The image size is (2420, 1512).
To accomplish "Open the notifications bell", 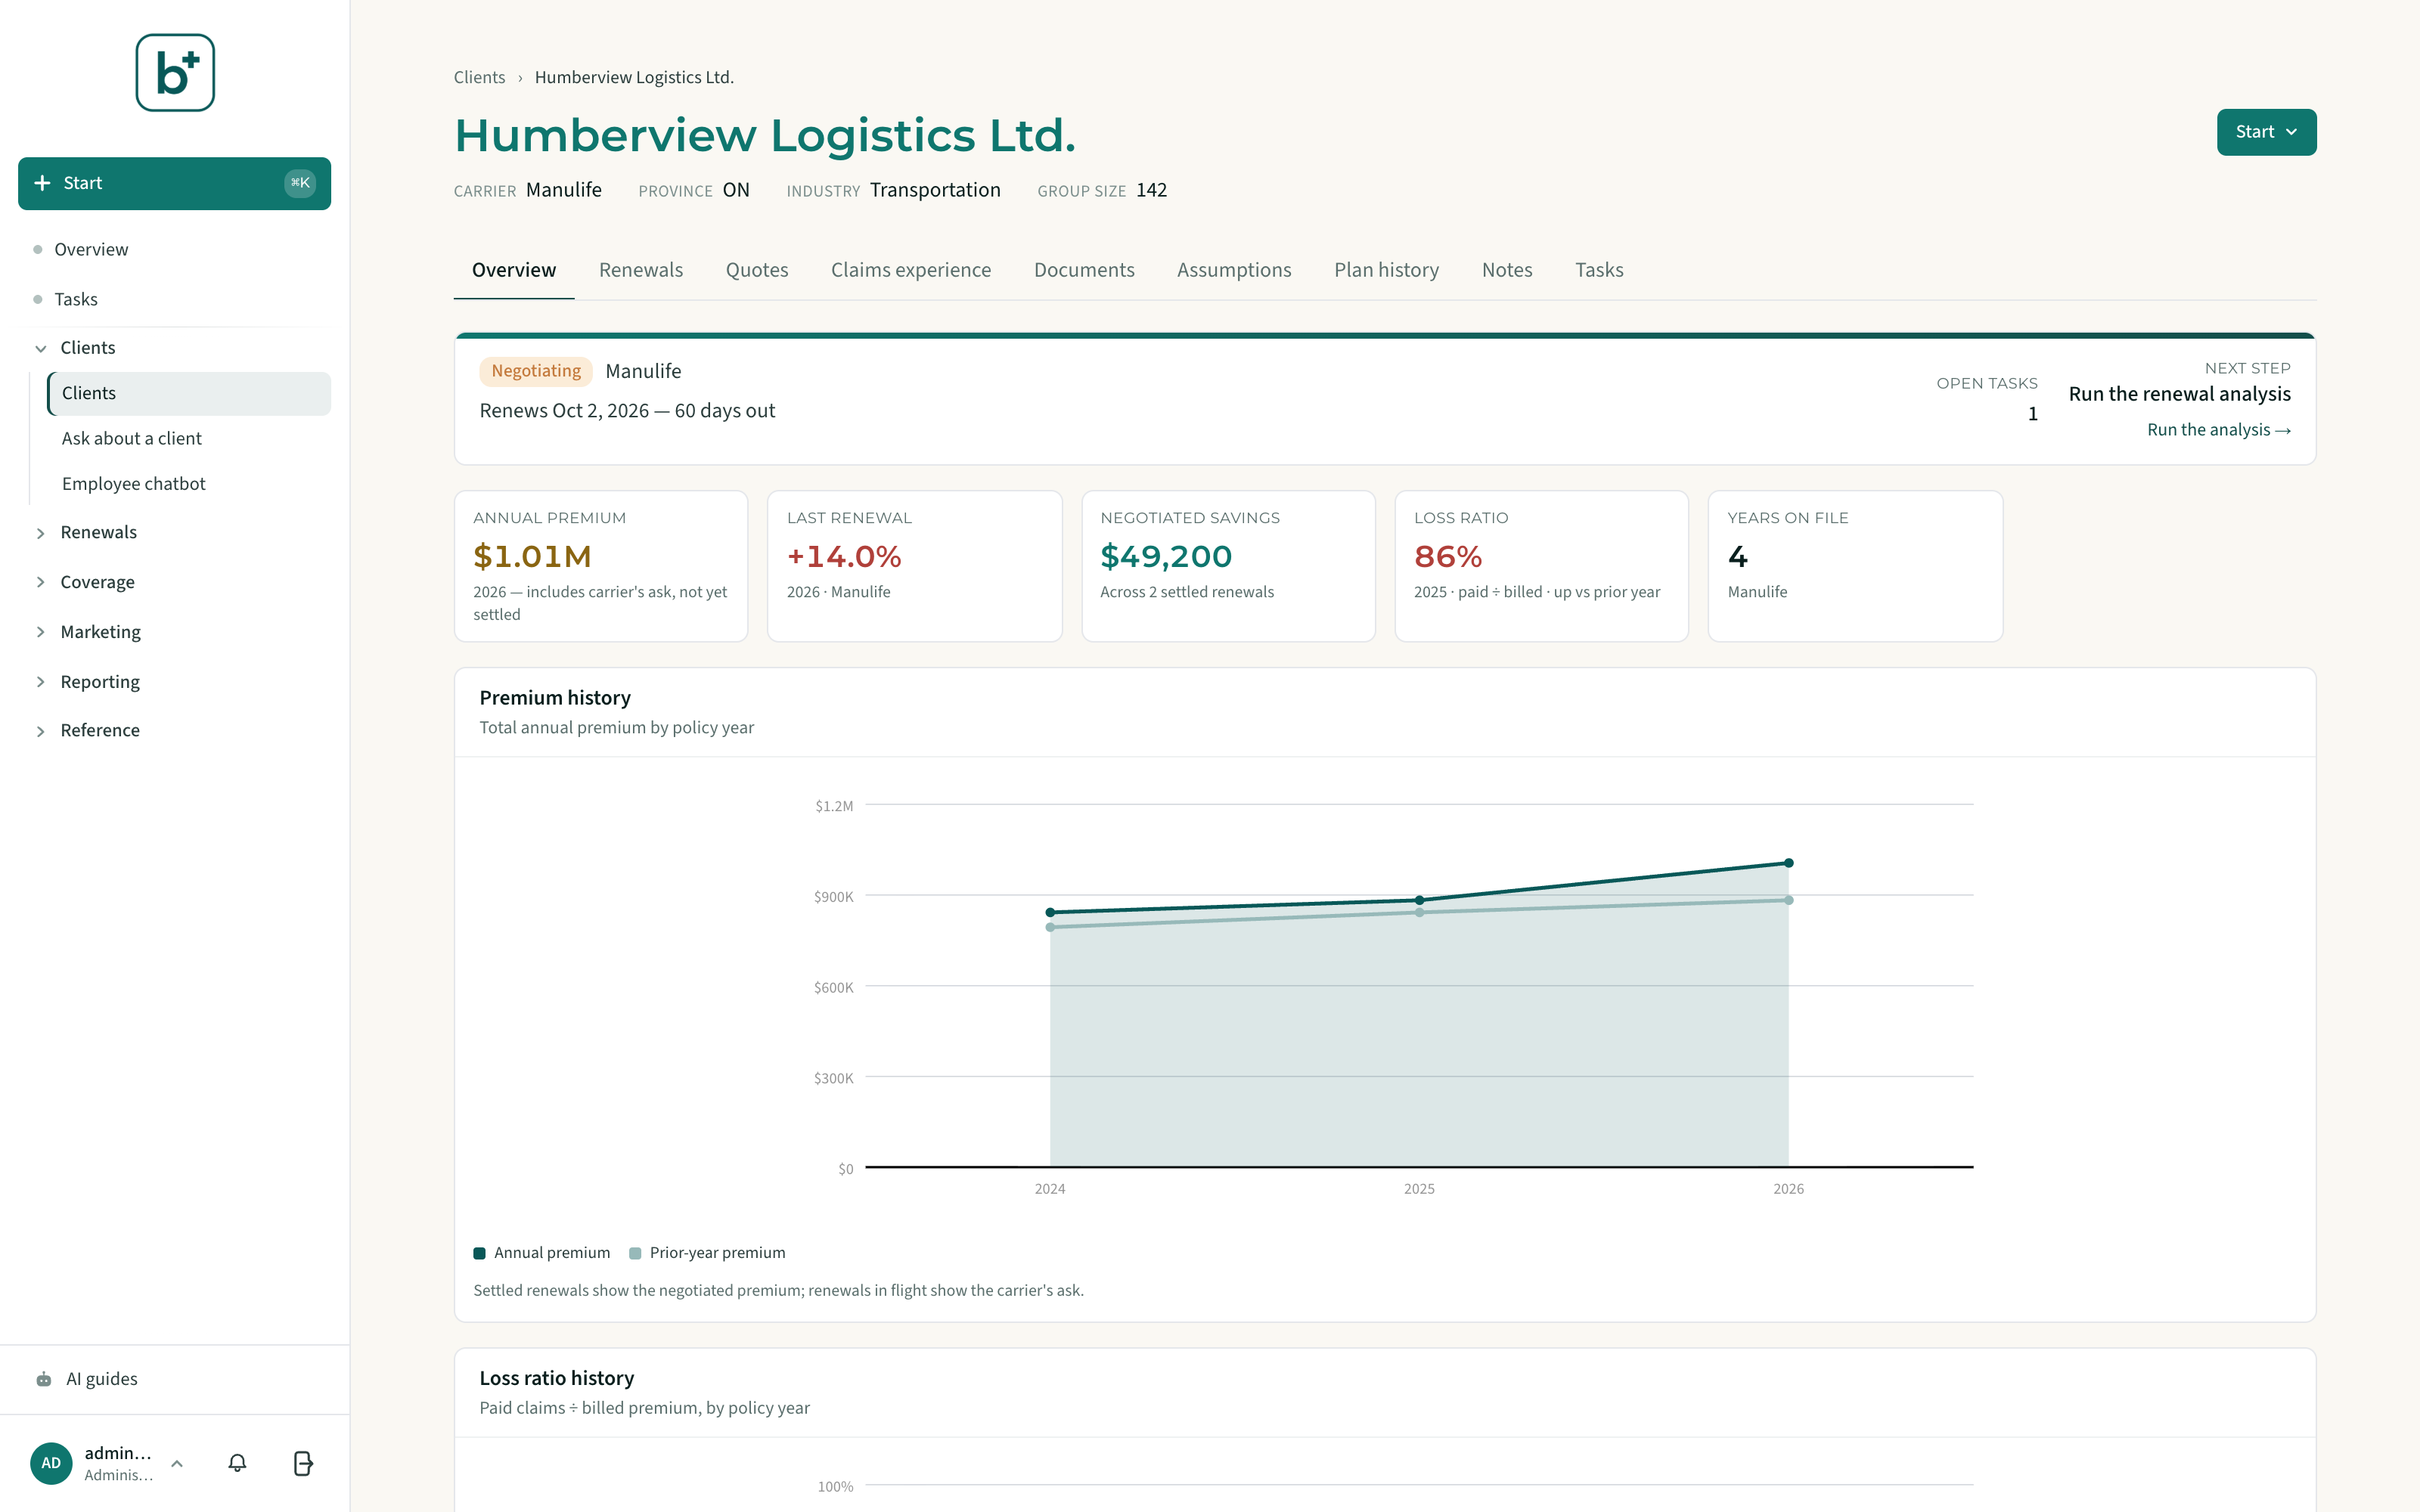I will [x=237, y=1463].
